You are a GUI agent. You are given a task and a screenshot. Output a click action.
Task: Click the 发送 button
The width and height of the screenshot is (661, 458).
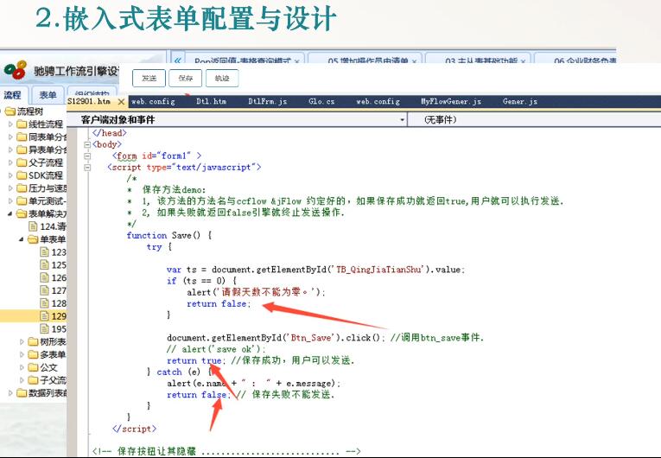pos(149,78)
